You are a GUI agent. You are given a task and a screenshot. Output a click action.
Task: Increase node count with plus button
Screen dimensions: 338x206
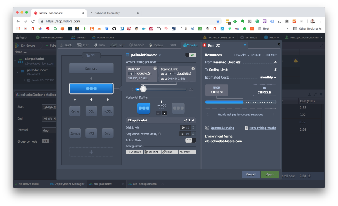pyautogui.click(x=164, y=113)
